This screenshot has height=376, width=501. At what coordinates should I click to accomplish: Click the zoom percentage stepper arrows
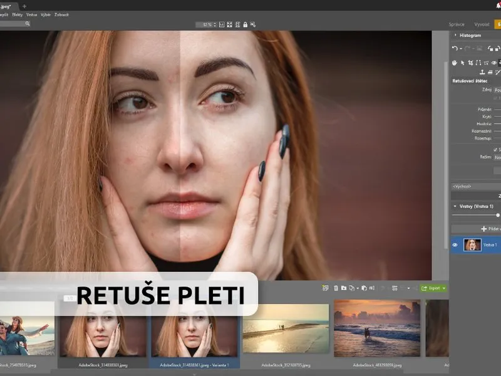215,24
